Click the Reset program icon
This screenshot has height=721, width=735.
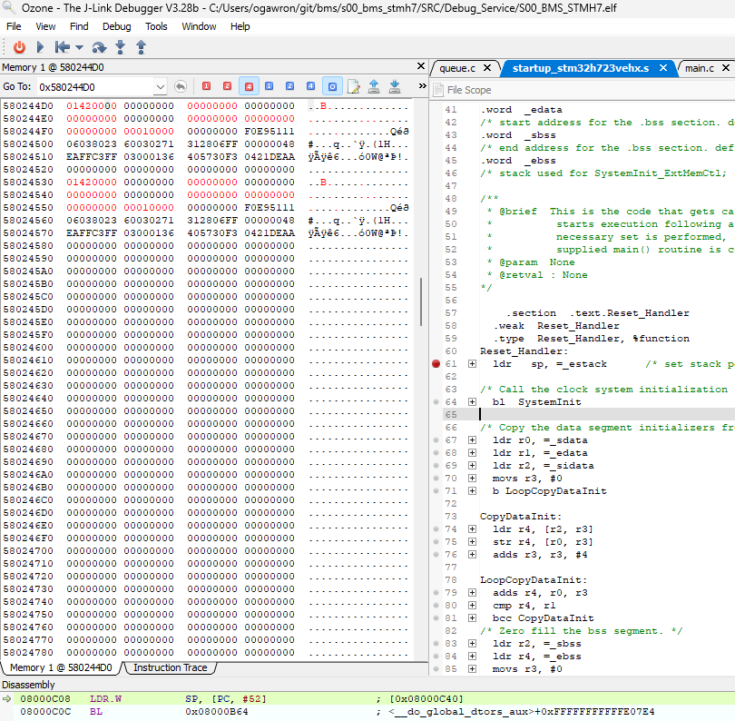62,47
